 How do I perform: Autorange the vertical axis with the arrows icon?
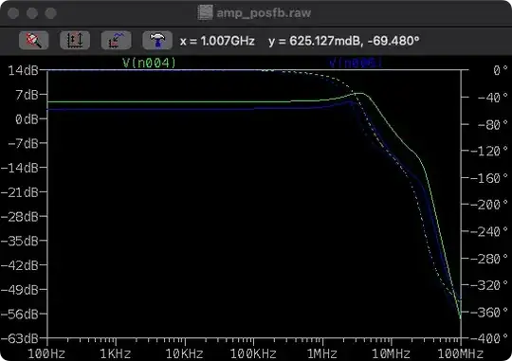point(75,41)
